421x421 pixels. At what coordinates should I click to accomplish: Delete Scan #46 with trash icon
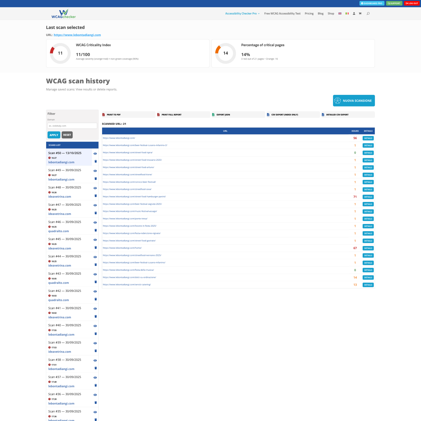[96, 230]
